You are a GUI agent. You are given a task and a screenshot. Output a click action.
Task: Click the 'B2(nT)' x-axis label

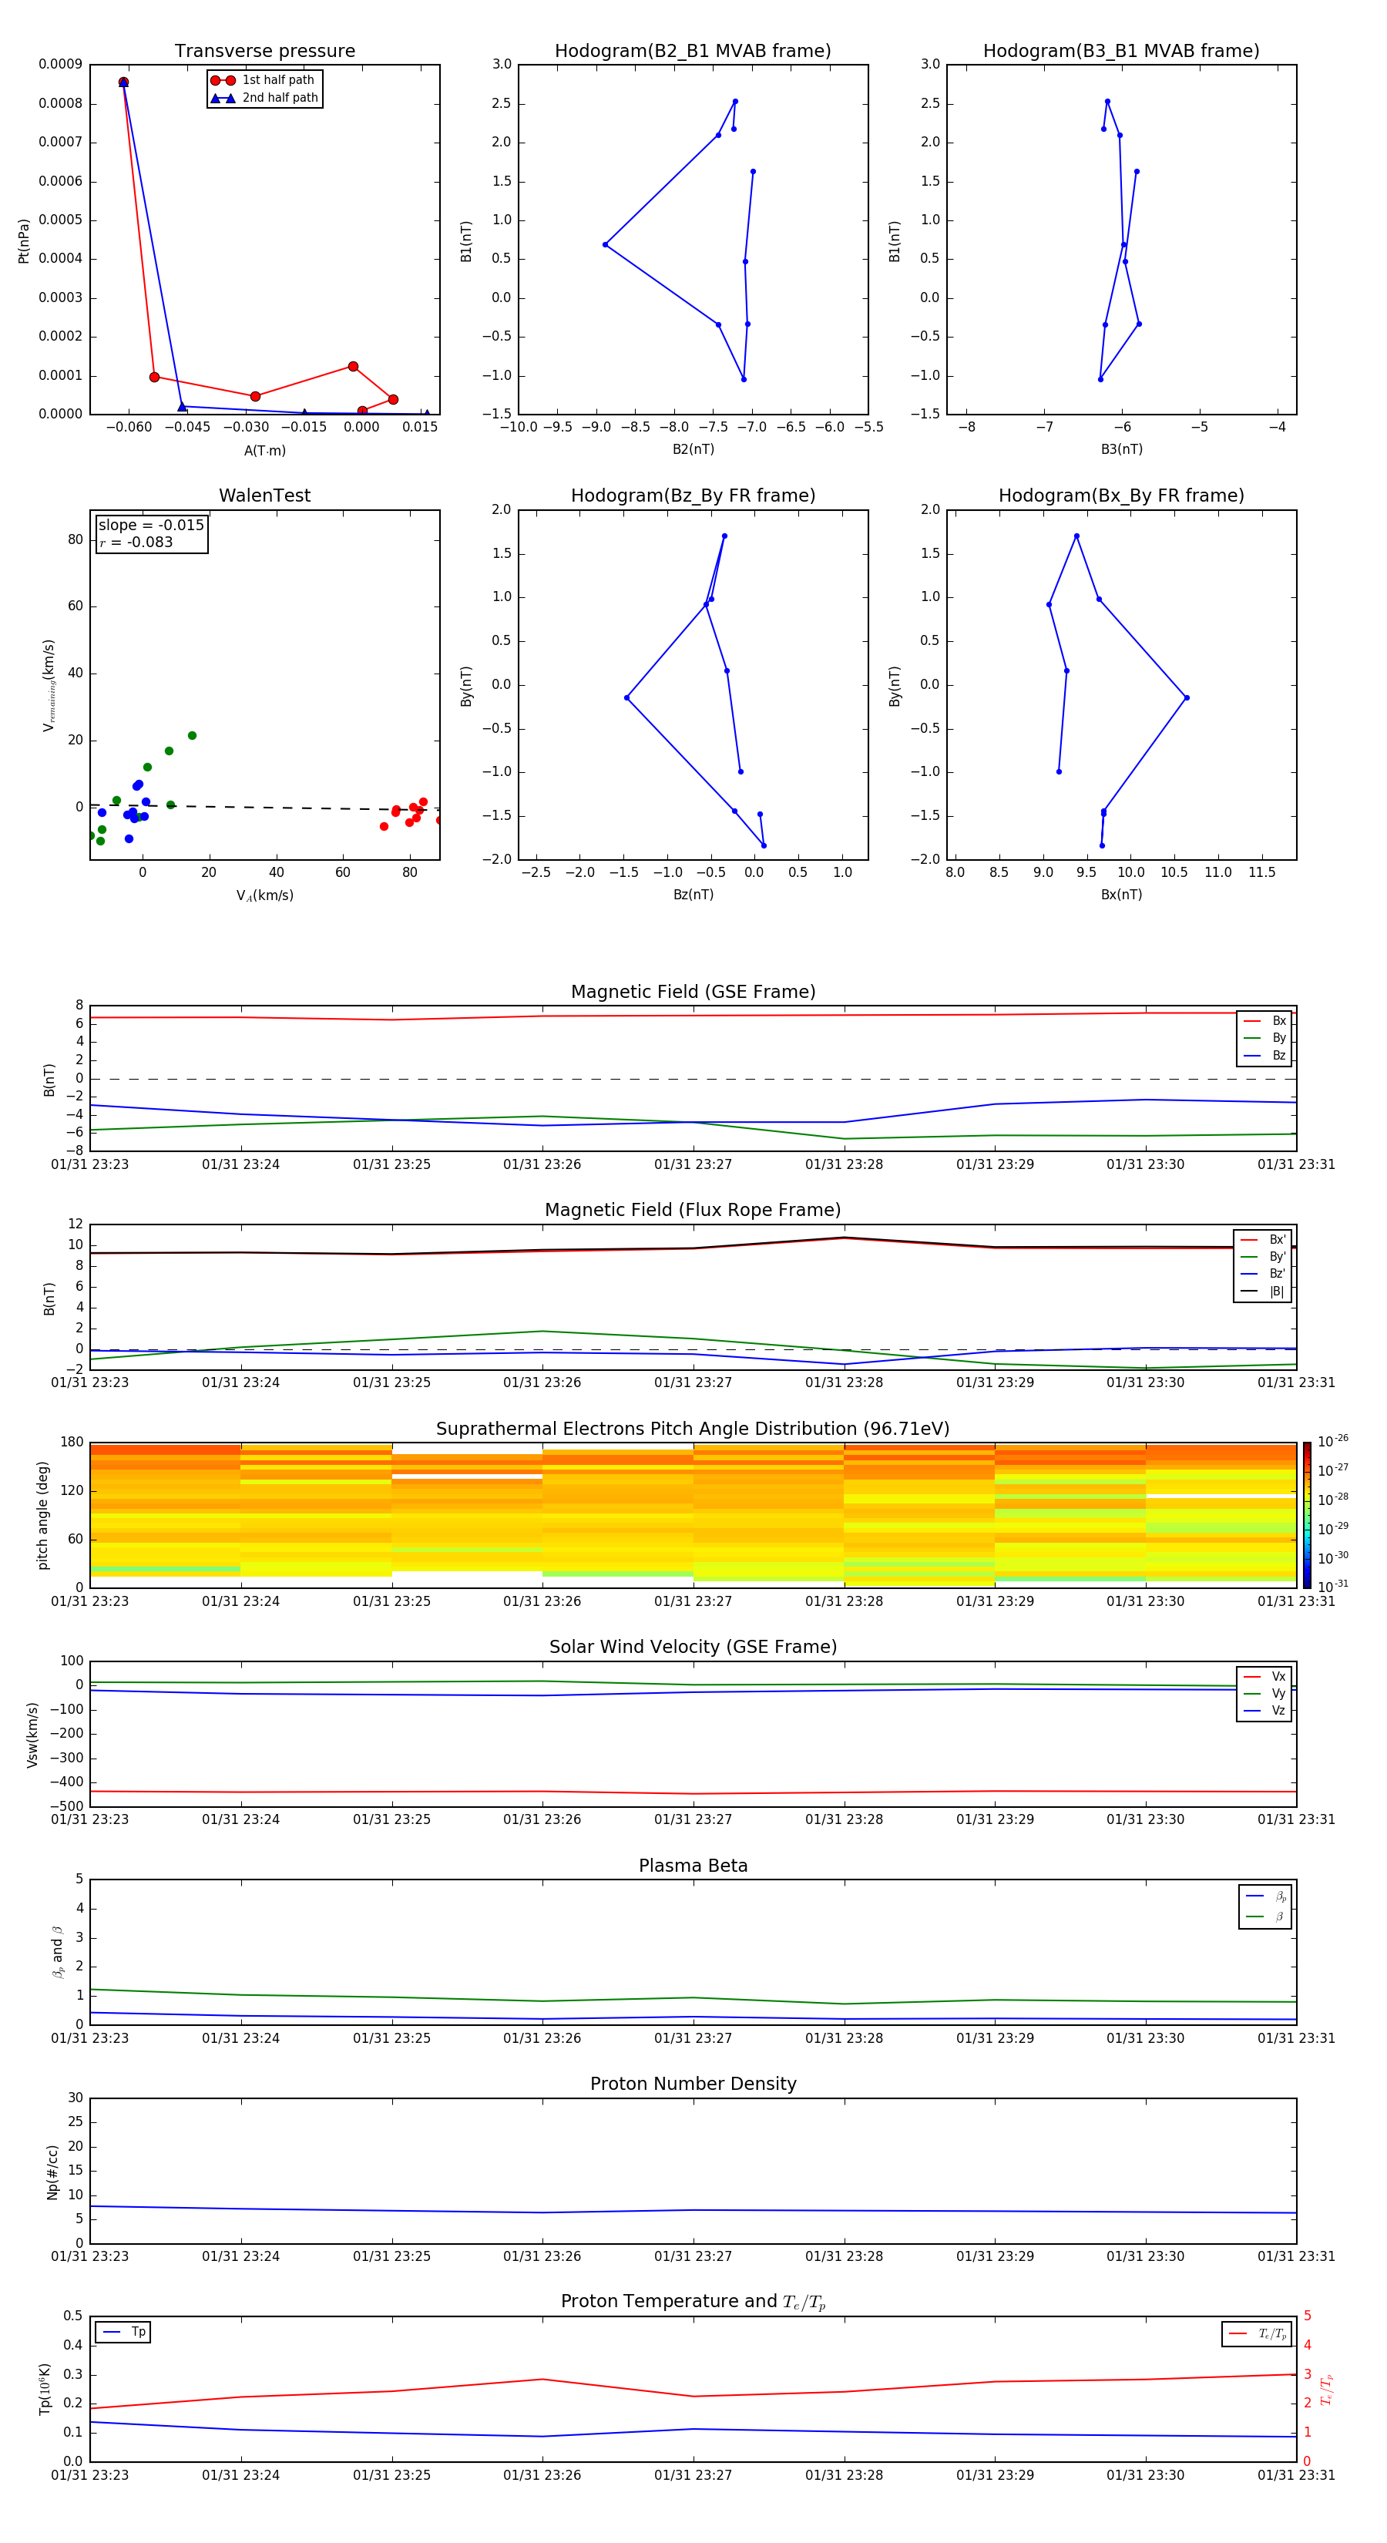coord(693,449)
